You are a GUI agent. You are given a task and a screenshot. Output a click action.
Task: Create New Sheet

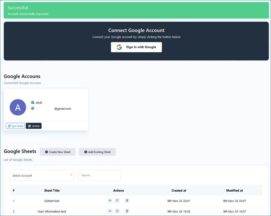pyautogui.click(x=57, y=152)
